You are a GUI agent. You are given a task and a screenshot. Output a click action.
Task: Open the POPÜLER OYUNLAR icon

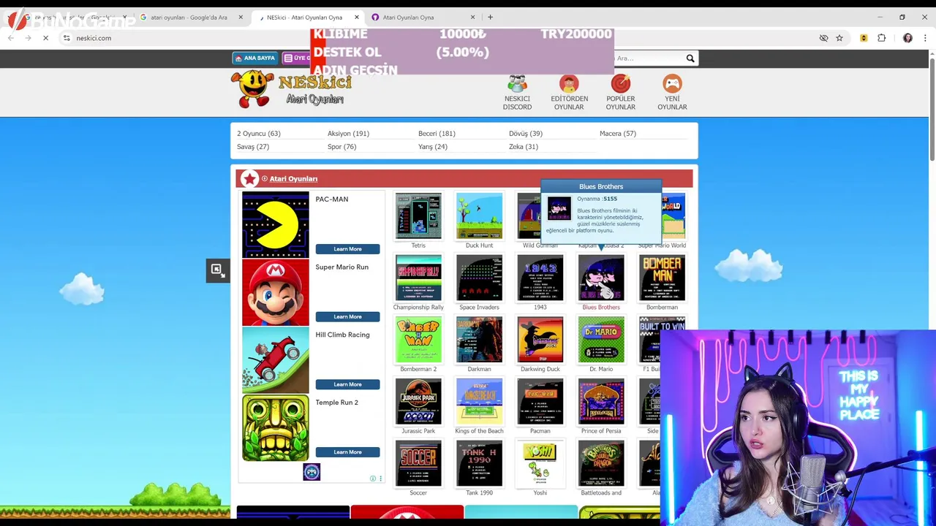point(620,83)
